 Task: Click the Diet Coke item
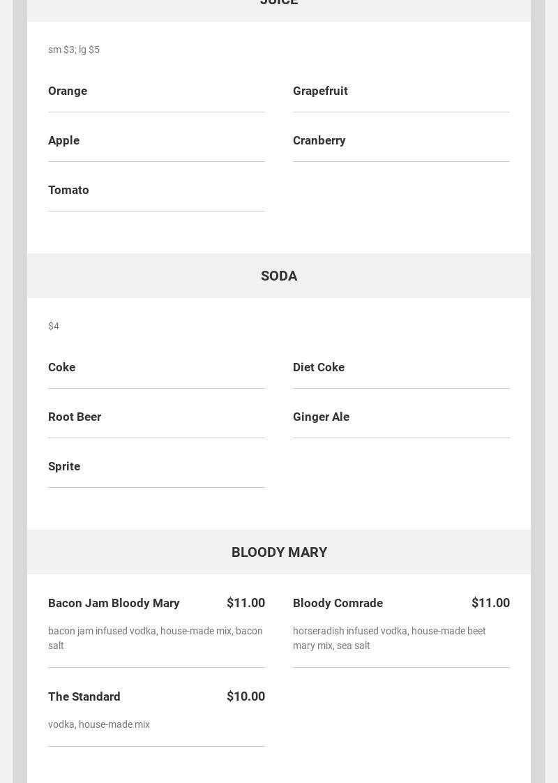[x=319, y=367]
